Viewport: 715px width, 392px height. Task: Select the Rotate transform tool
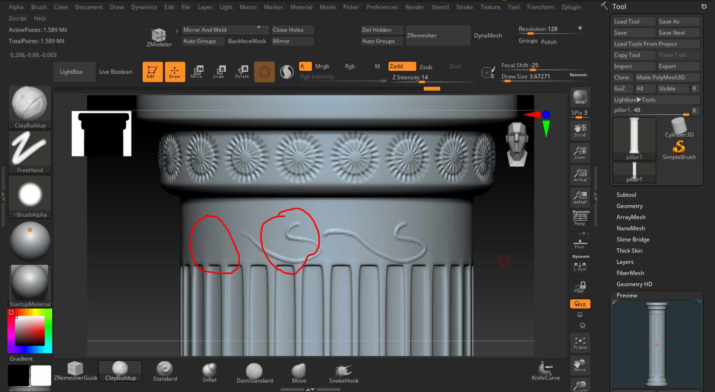[x=242, y=72]
